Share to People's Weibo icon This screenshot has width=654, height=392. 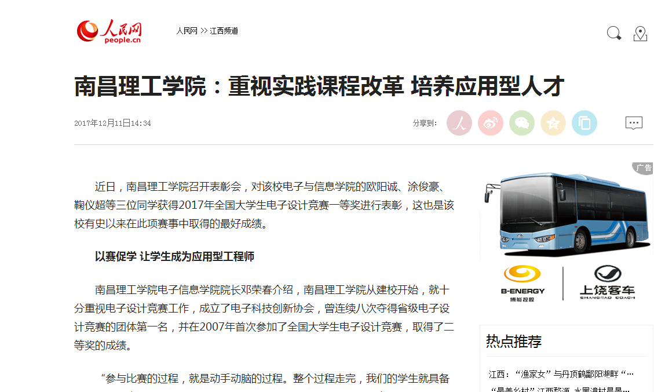[x=459, y=123]
